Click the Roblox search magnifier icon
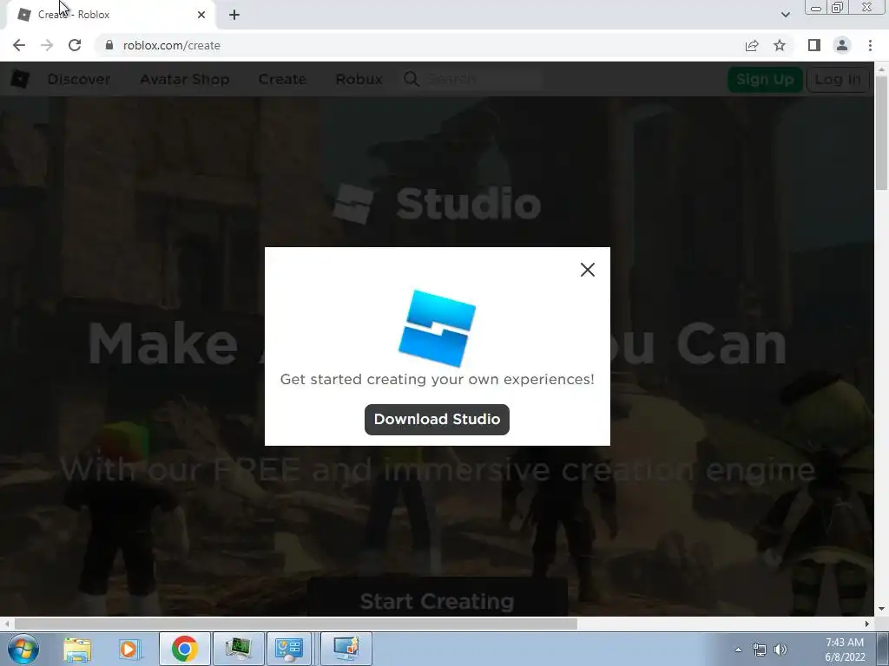This screenshot has height=666, width=889. click(x=412, y=79)
